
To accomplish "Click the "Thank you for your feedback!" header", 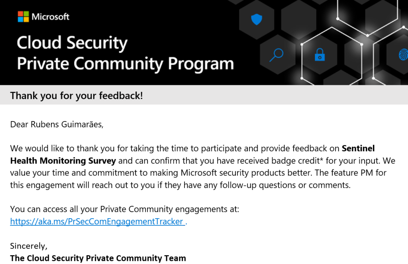I will click(x=76, y=96).
